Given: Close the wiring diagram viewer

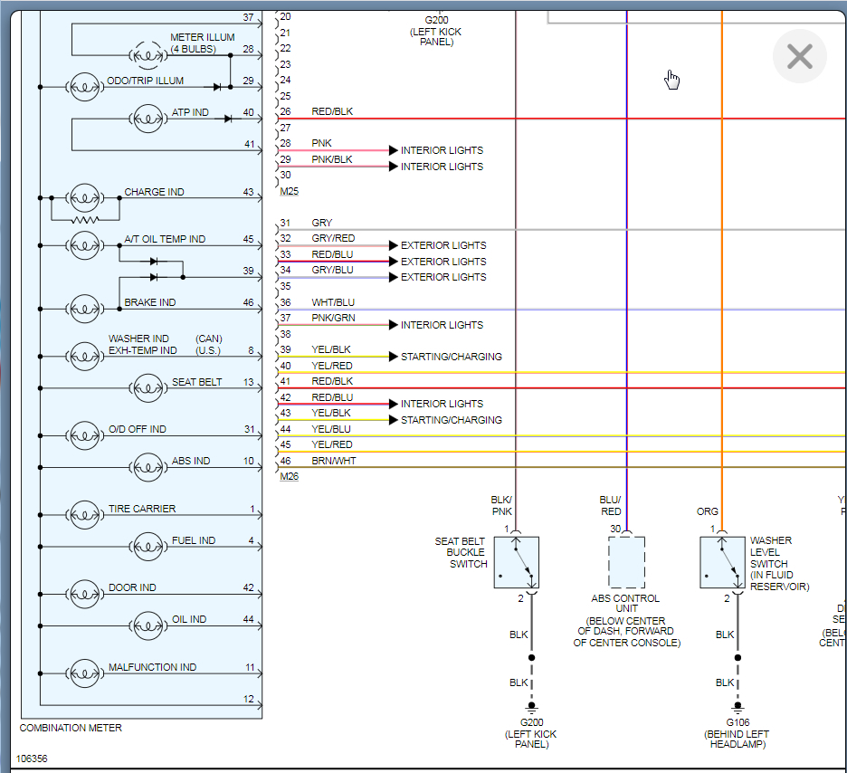Looking at the screenshot, I should click(799, 57).
